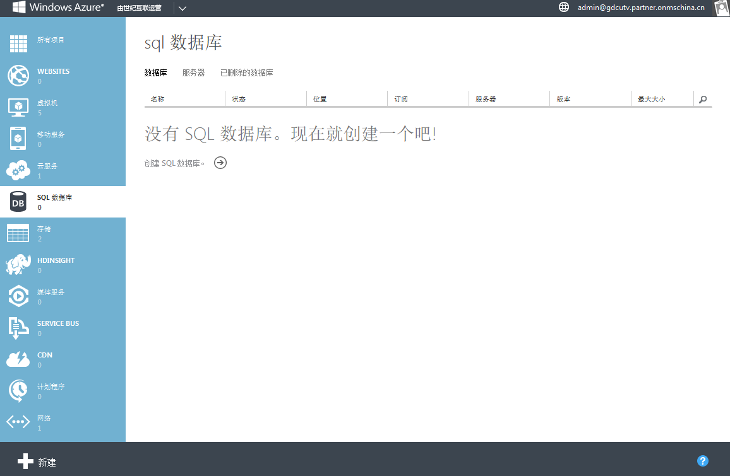Open the help question mark icon
Image resolution: width=730 pixels, height=476 pixels.
click(703, 461)
